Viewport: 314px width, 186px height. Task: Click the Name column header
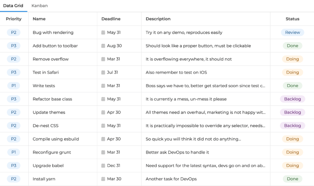tap(39, 19)
